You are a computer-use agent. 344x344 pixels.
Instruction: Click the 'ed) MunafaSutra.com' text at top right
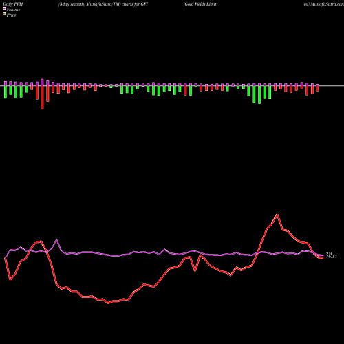[324, 4]
